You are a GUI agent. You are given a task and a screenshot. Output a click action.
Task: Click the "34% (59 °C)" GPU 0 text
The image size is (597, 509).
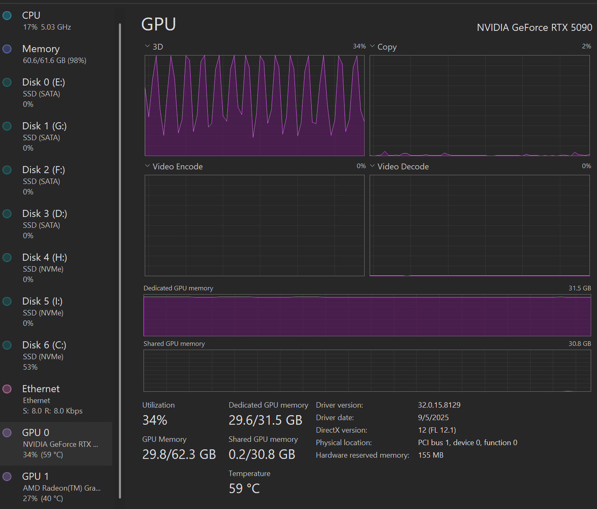tap(43, 455)
